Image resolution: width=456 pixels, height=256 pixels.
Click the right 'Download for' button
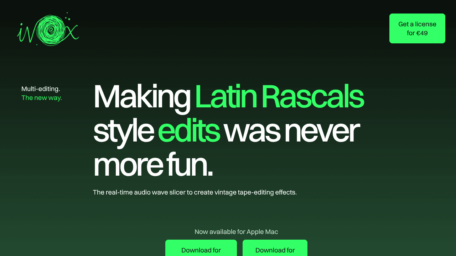coord(275,248)
